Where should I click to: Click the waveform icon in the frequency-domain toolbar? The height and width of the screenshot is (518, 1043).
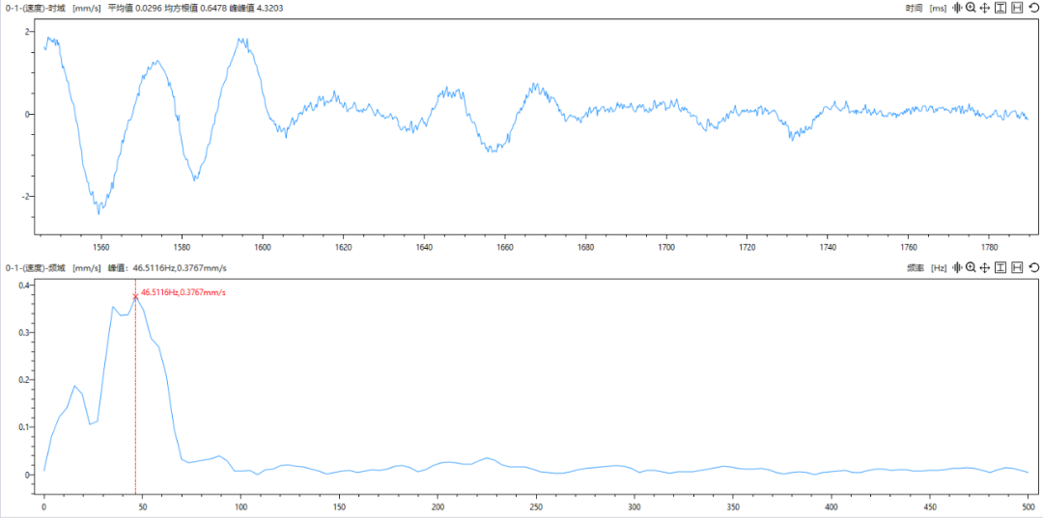pyautogui.click(x=957, y=267)
